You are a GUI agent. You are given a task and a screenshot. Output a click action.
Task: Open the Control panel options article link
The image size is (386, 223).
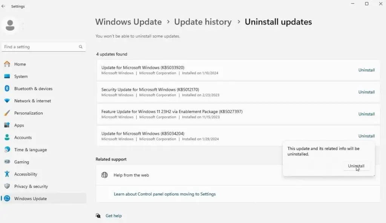(x=165, y=194)
